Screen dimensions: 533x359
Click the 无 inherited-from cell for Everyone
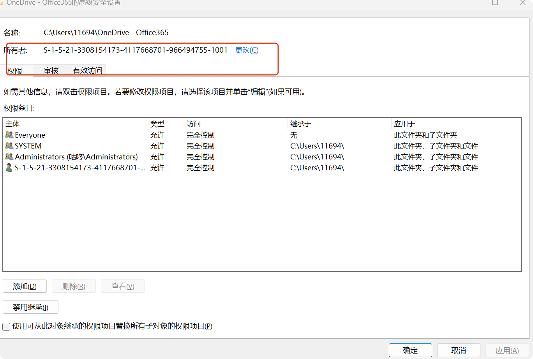pos(294,135)
